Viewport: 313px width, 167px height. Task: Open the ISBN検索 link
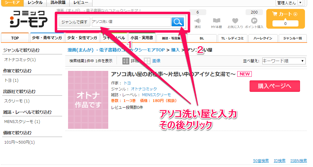299,161
